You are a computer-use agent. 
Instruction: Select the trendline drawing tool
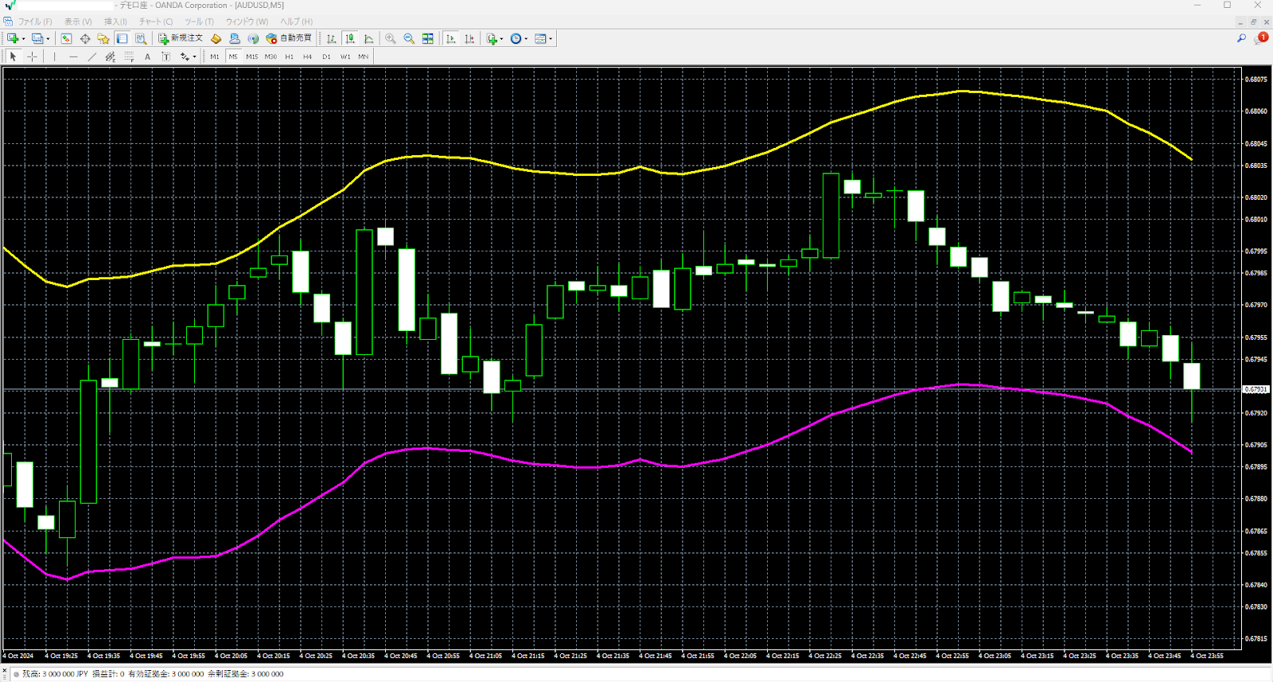[x=92, y=57]
